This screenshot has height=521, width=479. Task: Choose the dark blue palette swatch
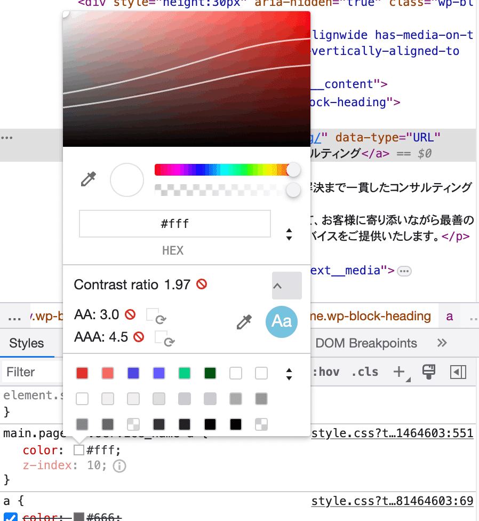tap(133, 373)
